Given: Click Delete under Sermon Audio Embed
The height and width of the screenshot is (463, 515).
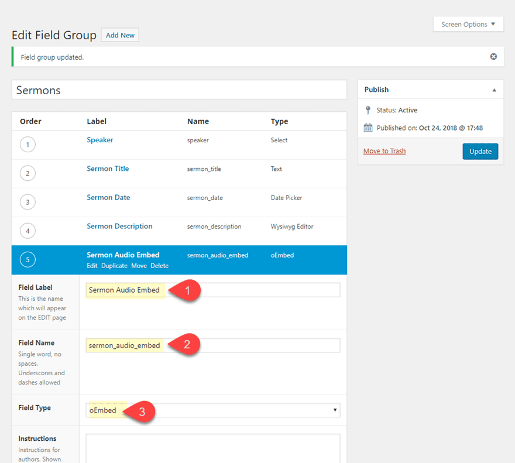Looking at the screenshot, I should [x=159, y=266].
